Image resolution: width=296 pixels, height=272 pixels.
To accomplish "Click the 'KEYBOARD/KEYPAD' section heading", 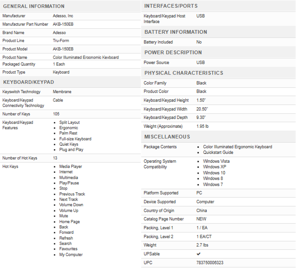I will tap(29, 82).
